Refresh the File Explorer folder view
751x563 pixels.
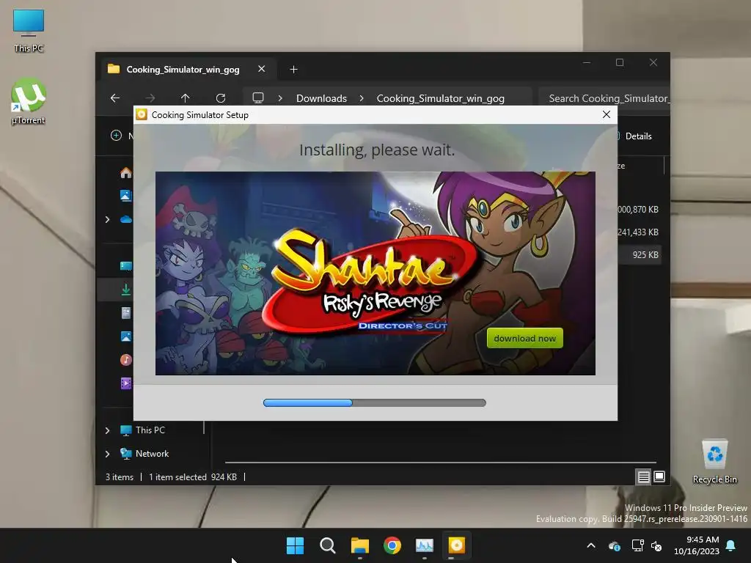(221, 98)
